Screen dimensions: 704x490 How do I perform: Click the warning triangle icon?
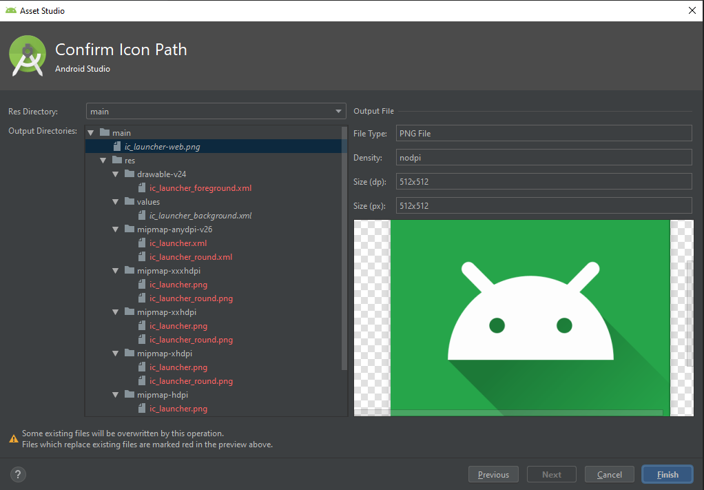pyautogui.click(x=14, y=439)
